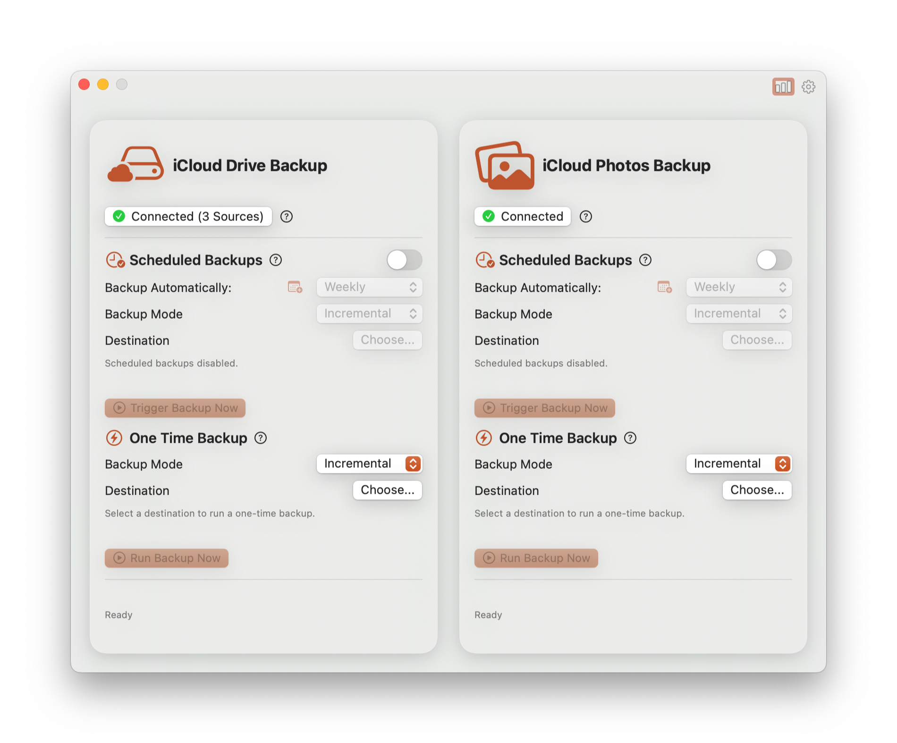Click 'Scheduled backups disabled.' in Drive panel

(171, 363)
